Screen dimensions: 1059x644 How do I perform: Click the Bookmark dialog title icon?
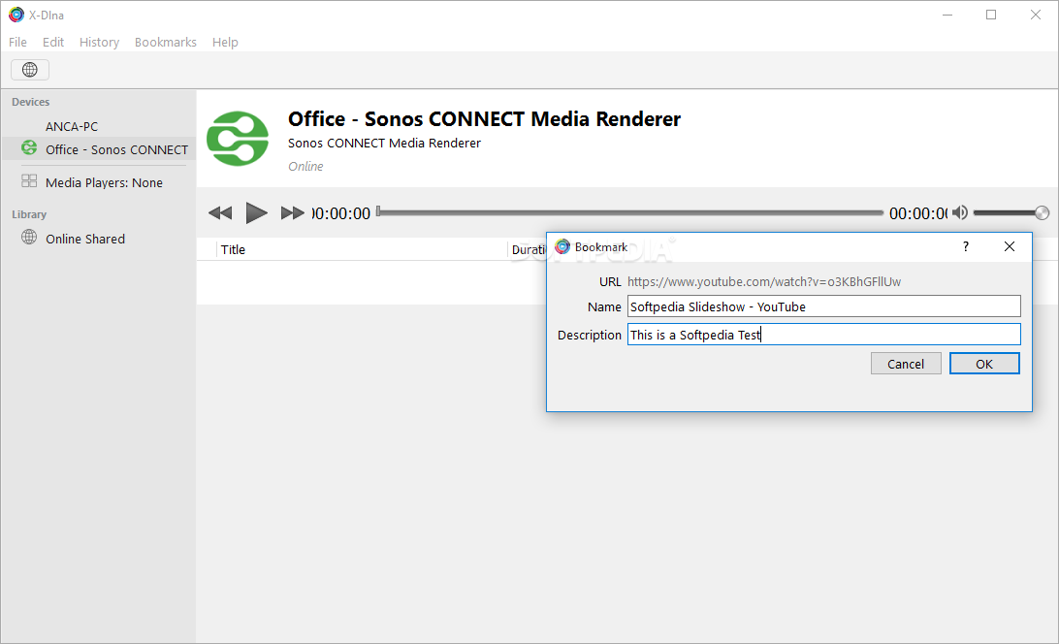562,246
